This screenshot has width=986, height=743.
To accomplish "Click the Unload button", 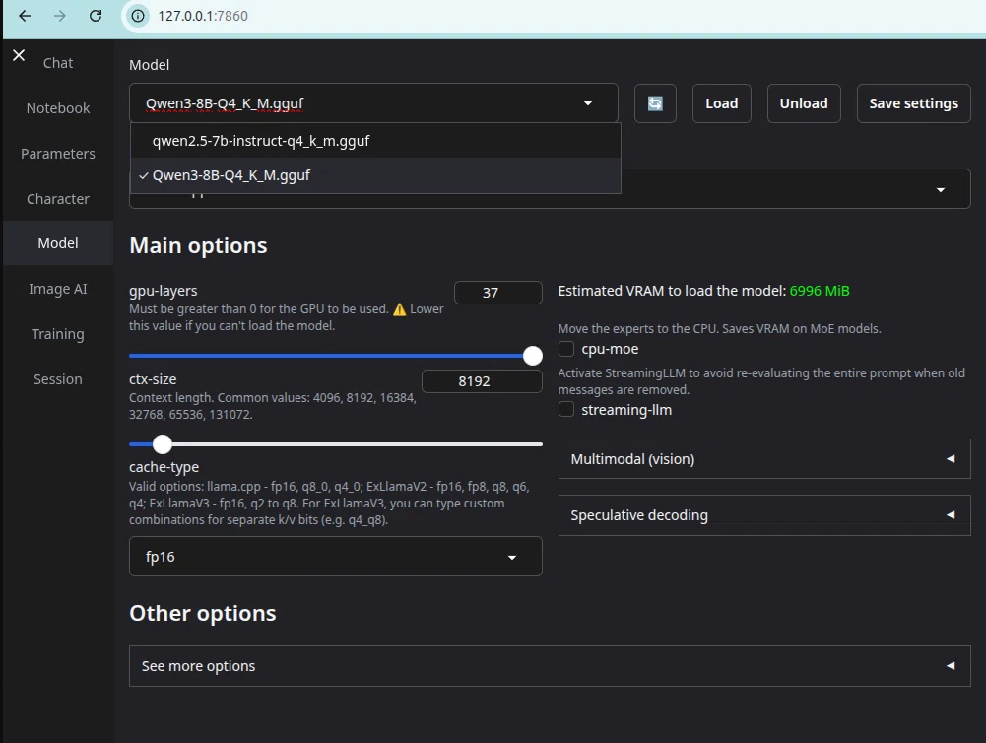I will point(804,103).
